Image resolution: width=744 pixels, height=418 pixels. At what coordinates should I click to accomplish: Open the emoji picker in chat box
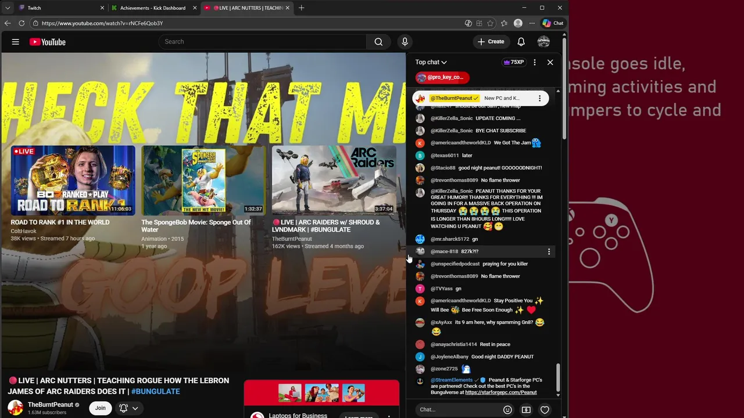pos(507,410)
